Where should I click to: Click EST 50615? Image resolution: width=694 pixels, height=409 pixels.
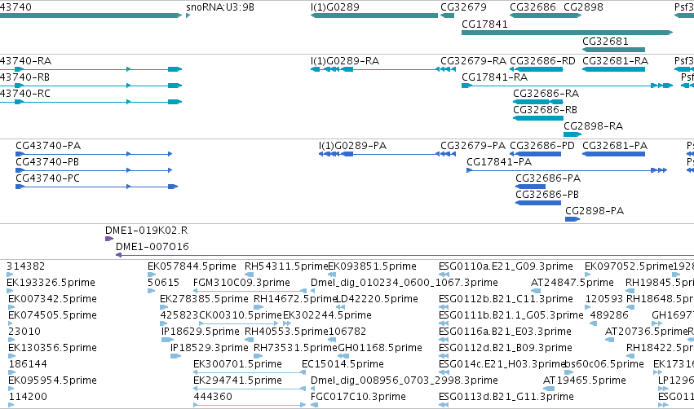(x=151, y=291)
